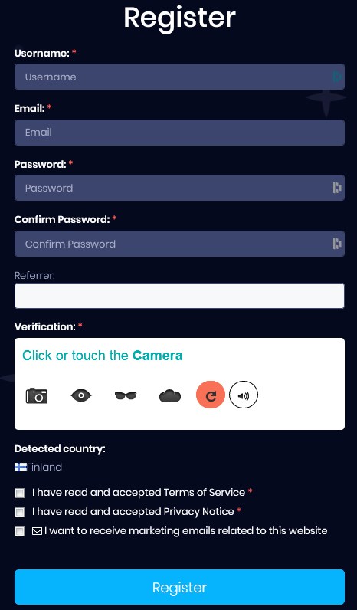Click the password manager icon in Password field

point(337,188)
